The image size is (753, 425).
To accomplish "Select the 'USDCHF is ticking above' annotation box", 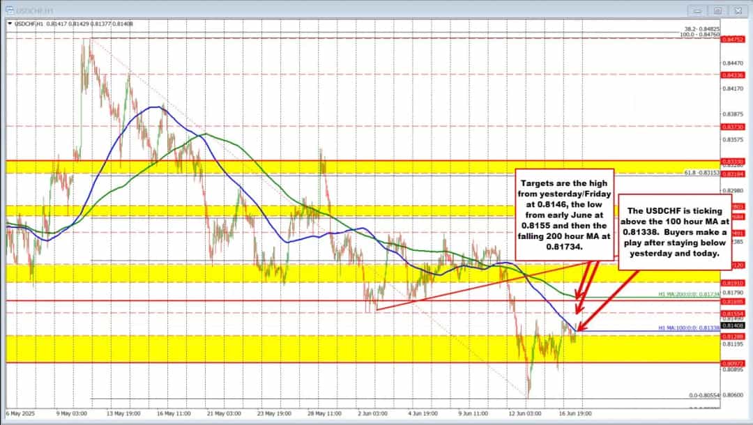I will click(674, 232).
